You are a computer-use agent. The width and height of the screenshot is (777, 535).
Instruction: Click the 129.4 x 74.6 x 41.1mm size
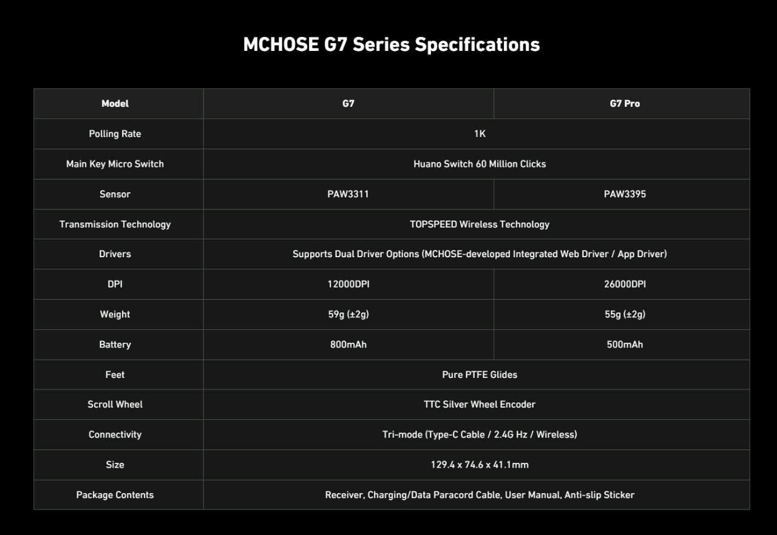point(480,465)
